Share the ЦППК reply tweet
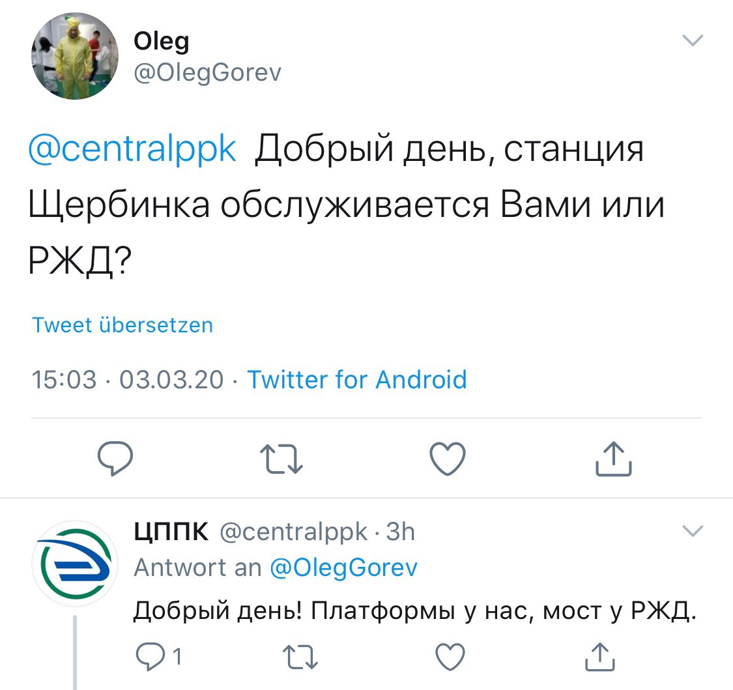Viewport: 733px width, 690px height. [x=599, y=657]
